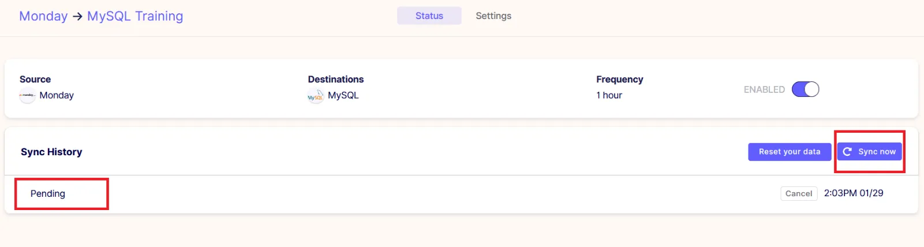The width and height of the screenshot is (924, 247).
Task: Click the Destinations label
Action: pyautogui.click(x=336, y=79)
